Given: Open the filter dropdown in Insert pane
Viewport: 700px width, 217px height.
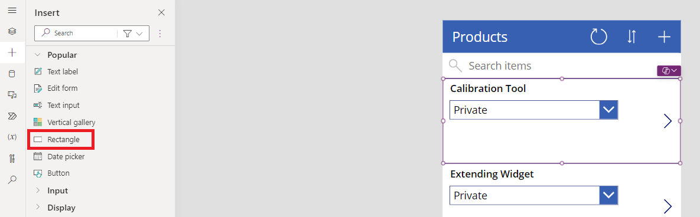Looking at the screenshot, I should tap(133, 34).
